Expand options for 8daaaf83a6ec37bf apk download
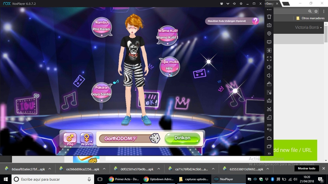This screenshot has height=184, width=328. click(49, 169)
